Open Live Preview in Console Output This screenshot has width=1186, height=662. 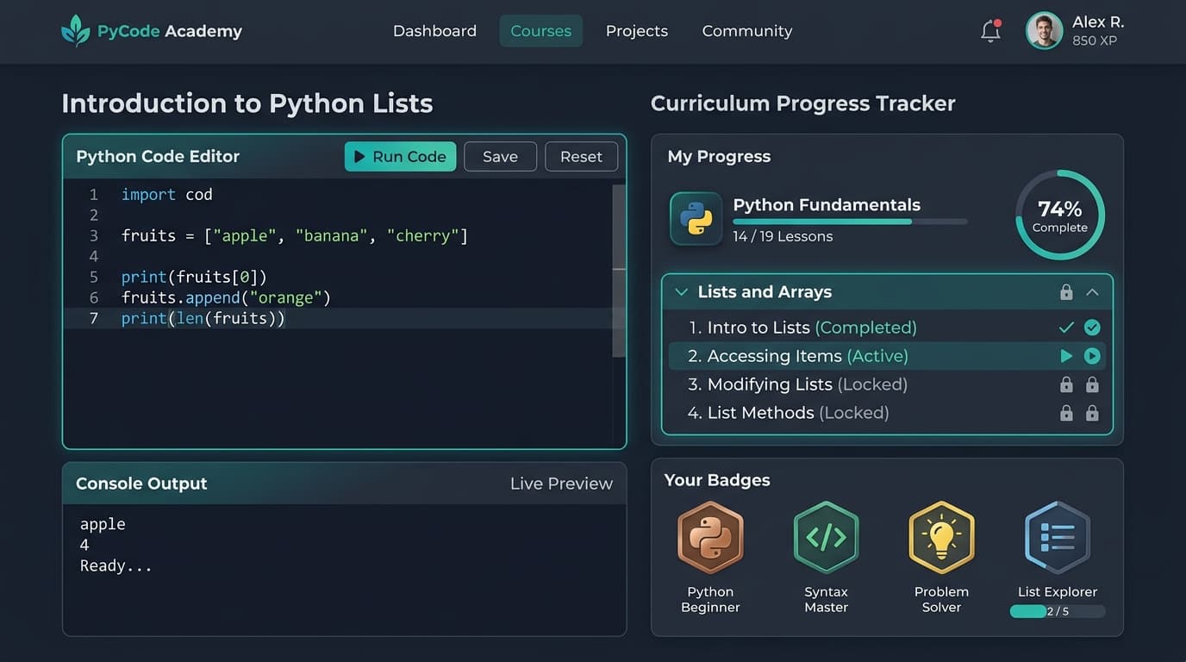coord(561,484)
